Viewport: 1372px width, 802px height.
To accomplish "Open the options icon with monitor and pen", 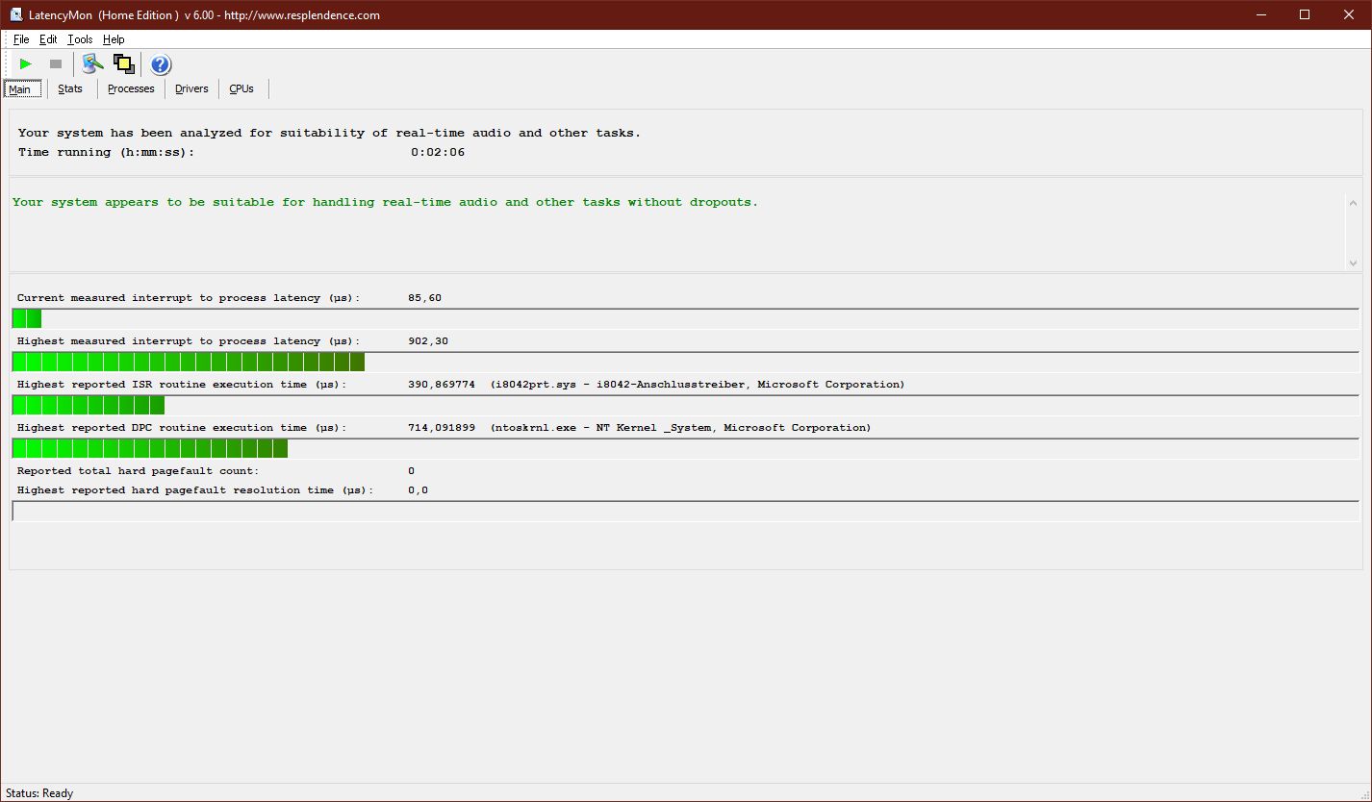I will 92,64.
